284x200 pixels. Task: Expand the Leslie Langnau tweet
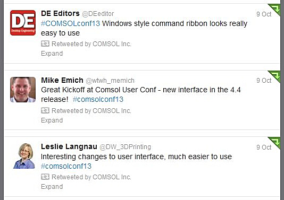tap(52, 187)
